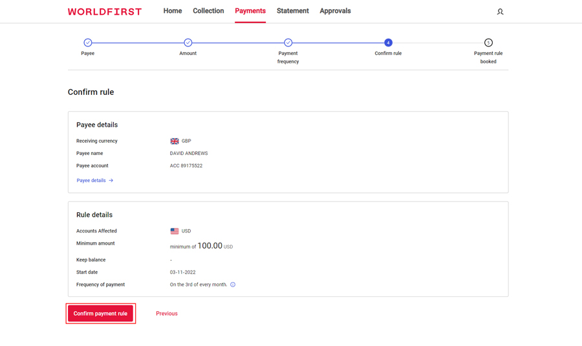Go to the Approvals tab
The height and width of the screenshot is (346, 582).
point(335,11)
